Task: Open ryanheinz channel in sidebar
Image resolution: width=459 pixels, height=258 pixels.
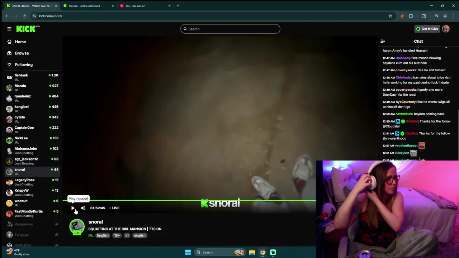Action: pos(32,98)
